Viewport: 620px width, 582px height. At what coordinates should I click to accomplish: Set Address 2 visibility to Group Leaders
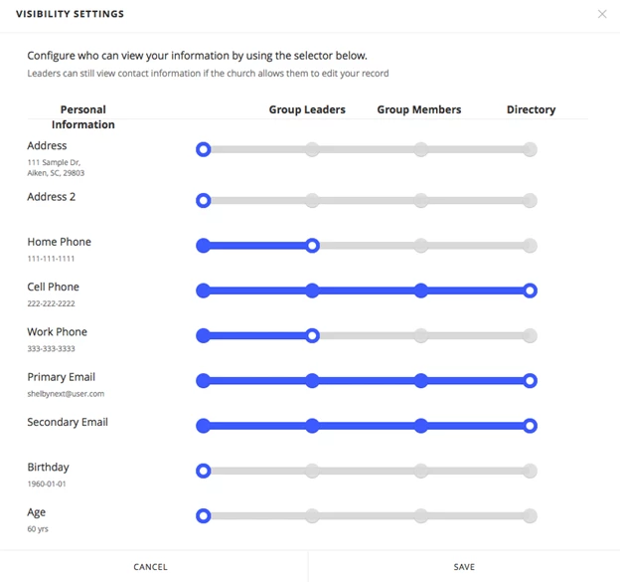pos(312,200)
